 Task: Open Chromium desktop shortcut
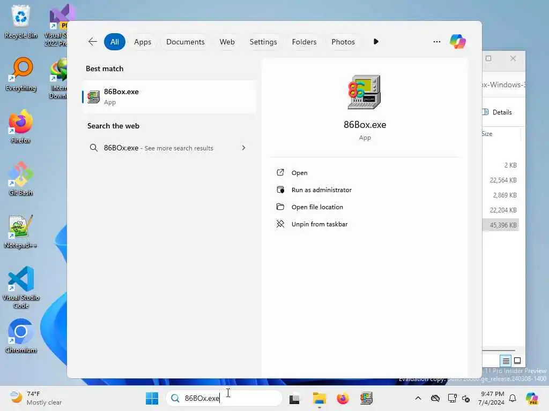click(x=21, y=336)
